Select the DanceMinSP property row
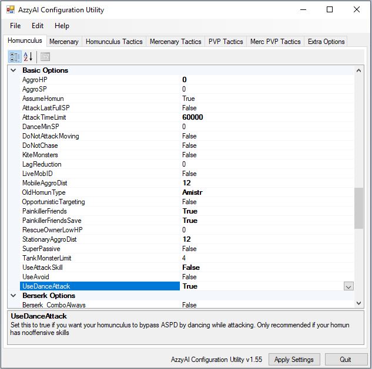The height and width of the screenshot is (369, 372). [x=187, y=127]
